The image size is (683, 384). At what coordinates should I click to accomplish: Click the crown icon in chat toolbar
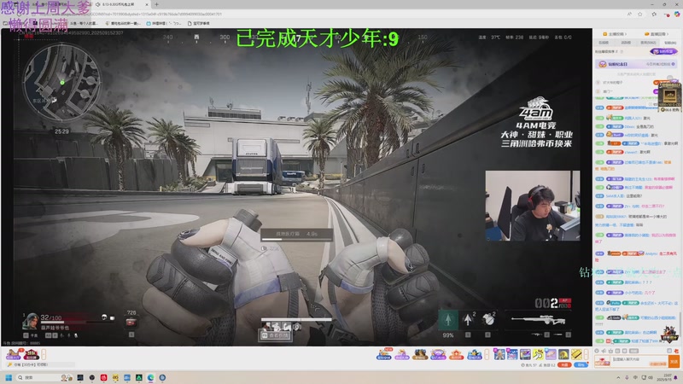[x=610, y=351]
